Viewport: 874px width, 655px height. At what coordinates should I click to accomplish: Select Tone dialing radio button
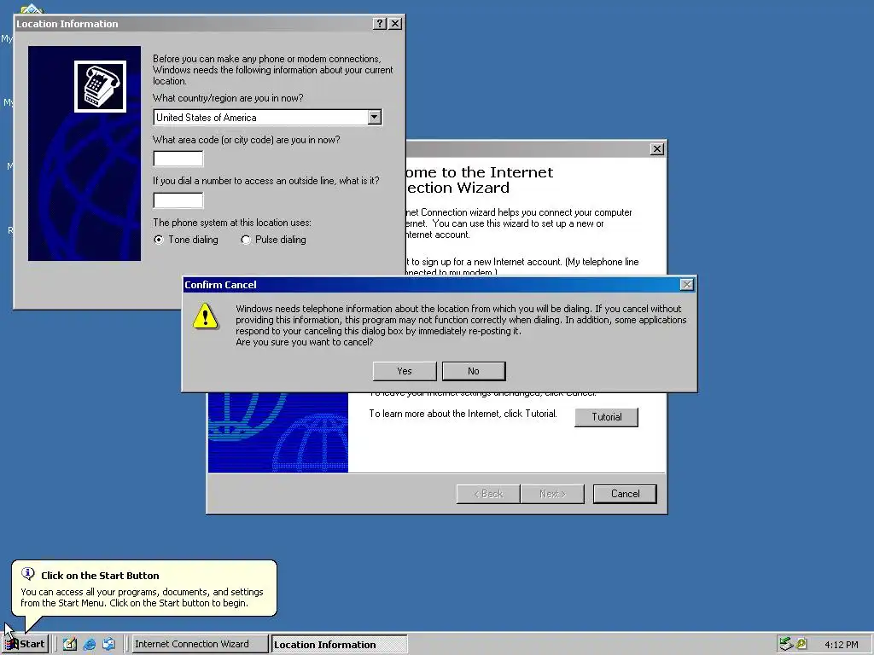[159, 240]
